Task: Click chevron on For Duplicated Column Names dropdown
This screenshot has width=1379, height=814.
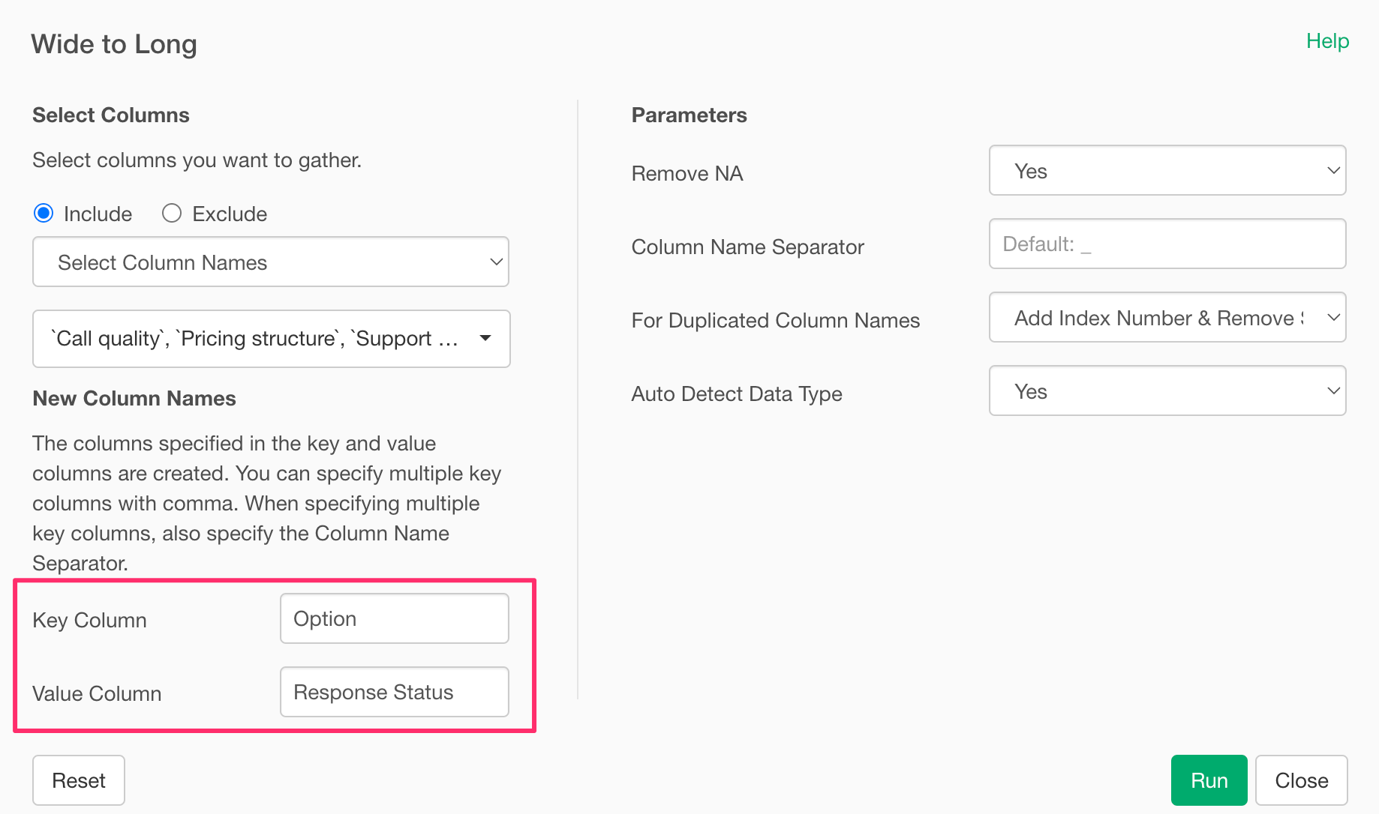Action: (x=1332, y=318)
